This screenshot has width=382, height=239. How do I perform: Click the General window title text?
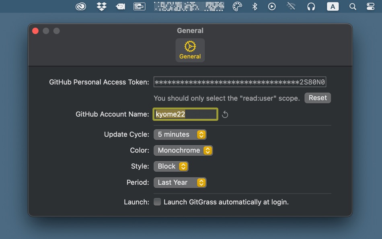[190, 31]
